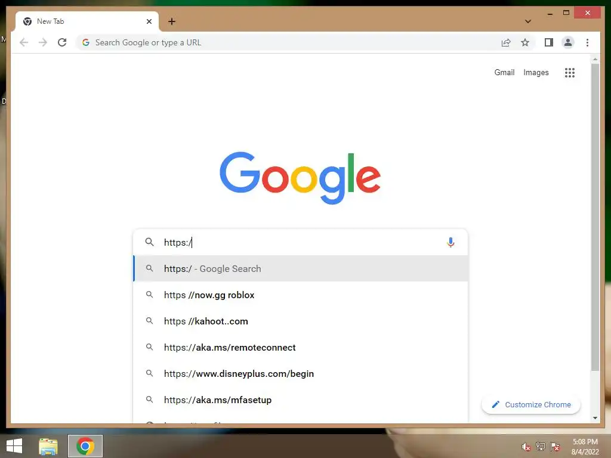Open the profile avatar icon
The image size is (611, 458).
(x=568, y=42)
